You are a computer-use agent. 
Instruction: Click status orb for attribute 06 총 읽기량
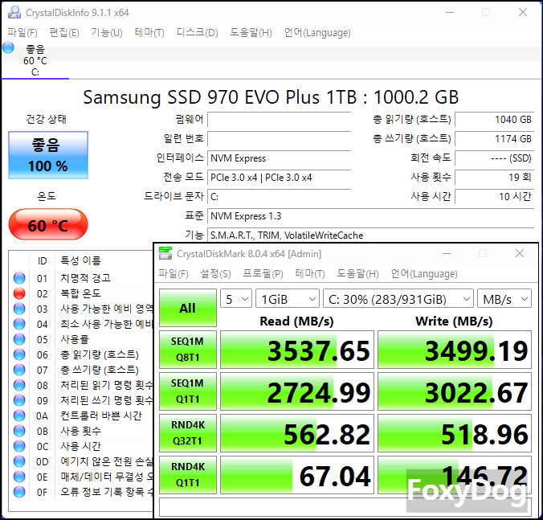pos(19,354)
